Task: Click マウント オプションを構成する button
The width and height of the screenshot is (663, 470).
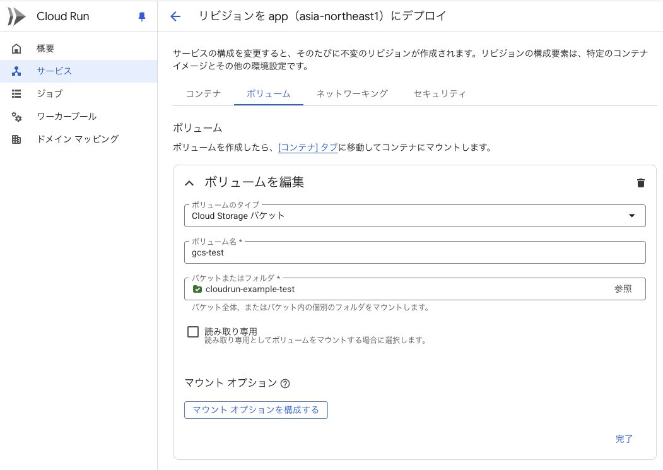Action: 256,410
